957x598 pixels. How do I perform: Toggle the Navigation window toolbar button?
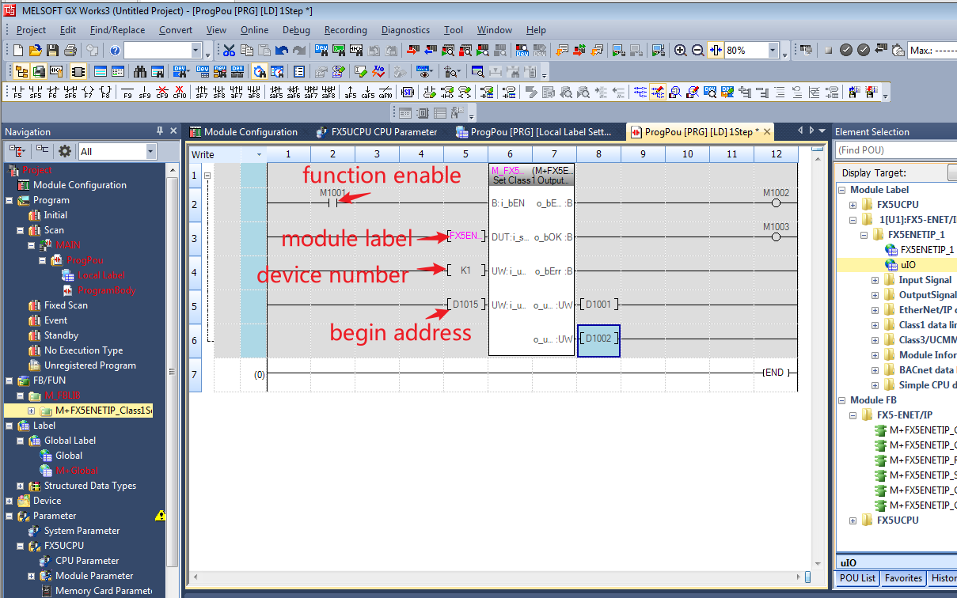click(21, 71)
